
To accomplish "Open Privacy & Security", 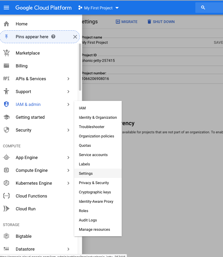I will click(98, 183).
